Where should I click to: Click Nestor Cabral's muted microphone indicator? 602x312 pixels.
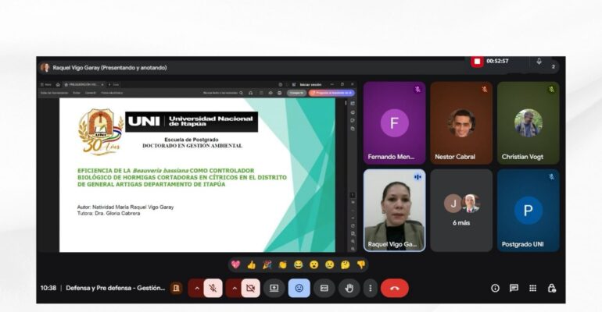485,89
